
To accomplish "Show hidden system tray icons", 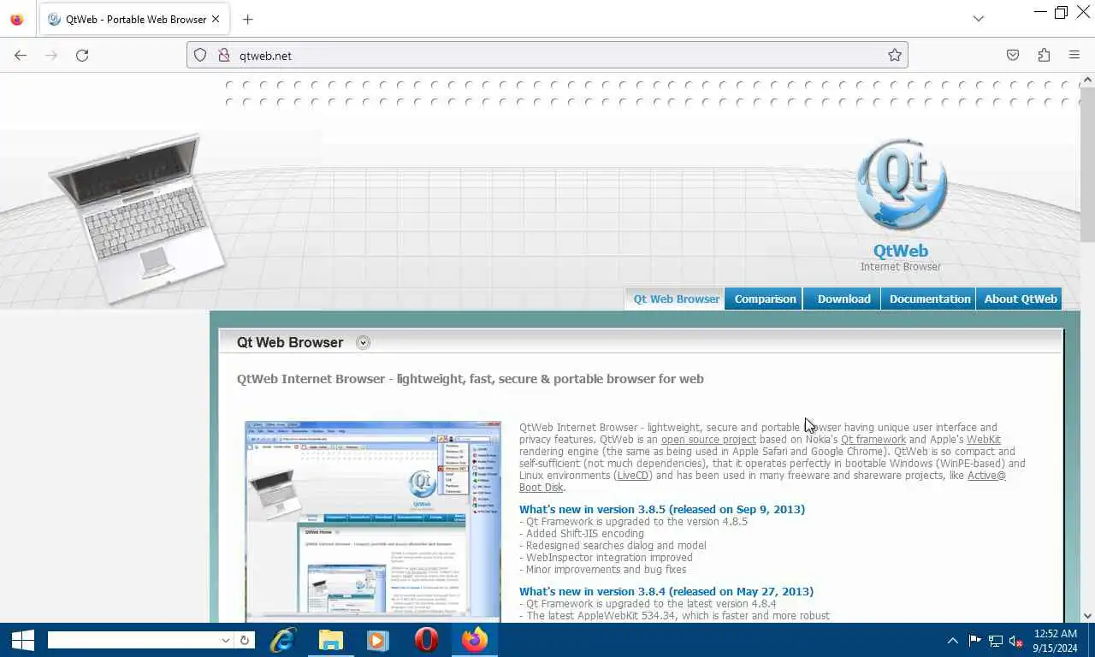I will point(952,641).
